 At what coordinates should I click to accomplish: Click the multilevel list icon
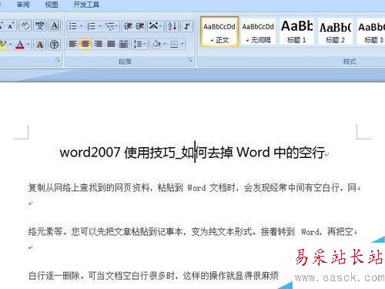(x=110, y=26)
